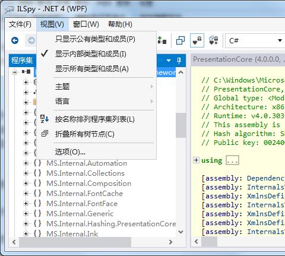This screenshot has height=256, width=285.
Task: Click namespace braces icon of MS.Internal.Collections
Action: [37, 173]
